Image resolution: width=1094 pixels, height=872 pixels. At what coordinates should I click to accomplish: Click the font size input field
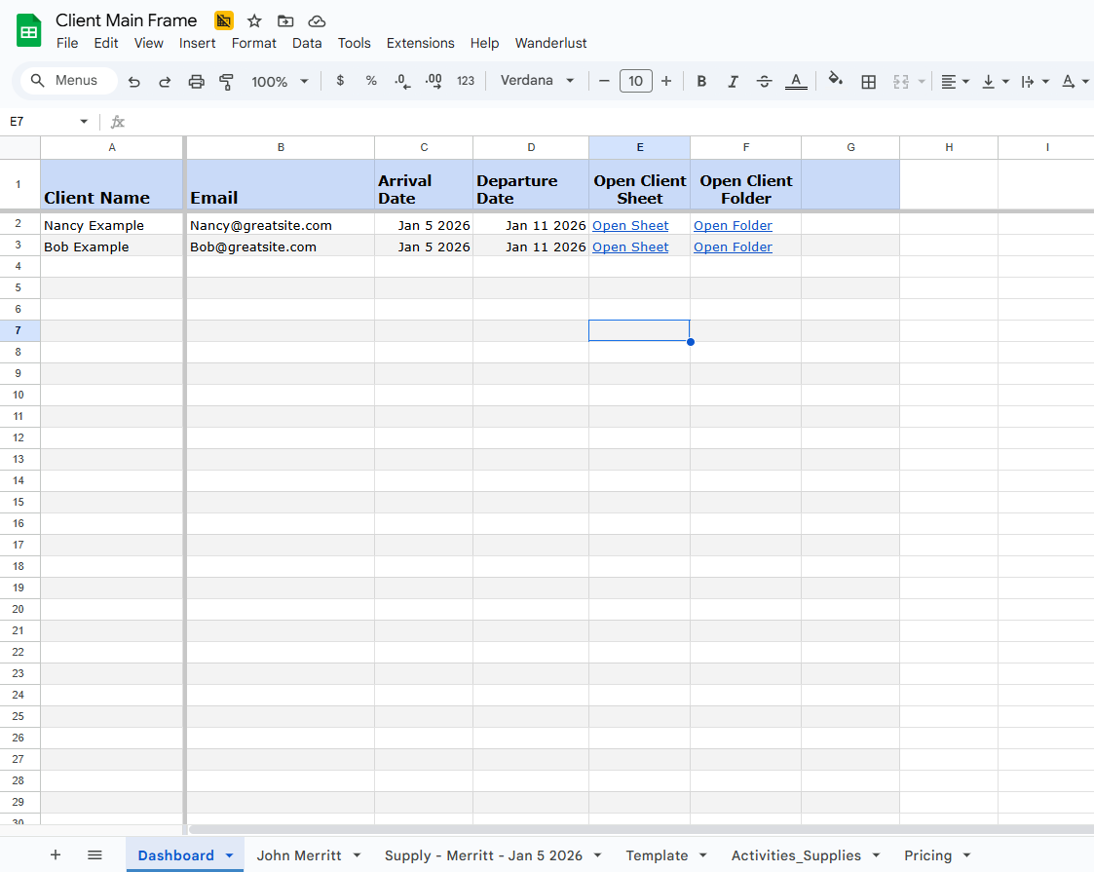pos(635,81)
